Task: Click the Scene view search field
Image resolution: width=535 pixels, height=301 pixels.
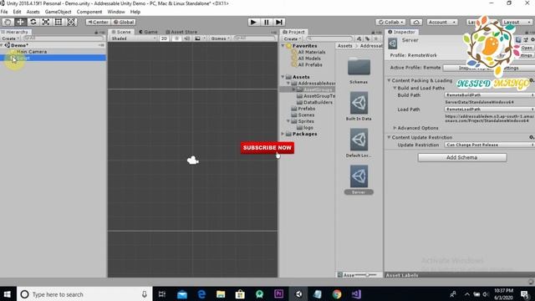Action: [x=254, y=38]
